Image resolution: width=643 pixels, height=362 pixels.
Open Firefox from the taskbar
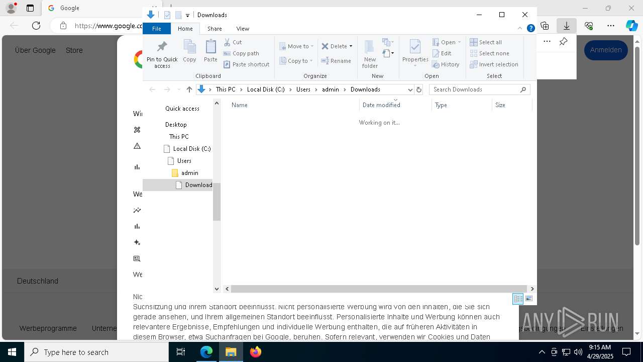click(x=256, y=352)
